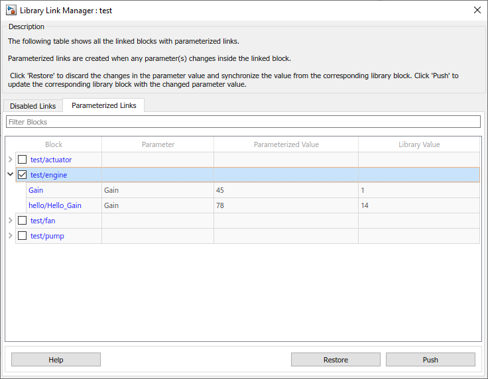Tick the test/pump checkbox

tap(23, 236)
